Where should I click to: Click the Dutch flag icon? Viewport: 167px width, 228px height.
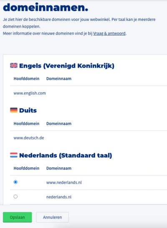coord(14,155)
